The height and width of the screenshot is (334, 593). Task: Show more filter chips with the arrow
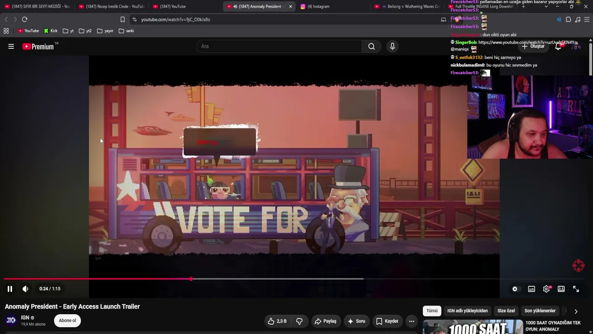pos(576,311)
